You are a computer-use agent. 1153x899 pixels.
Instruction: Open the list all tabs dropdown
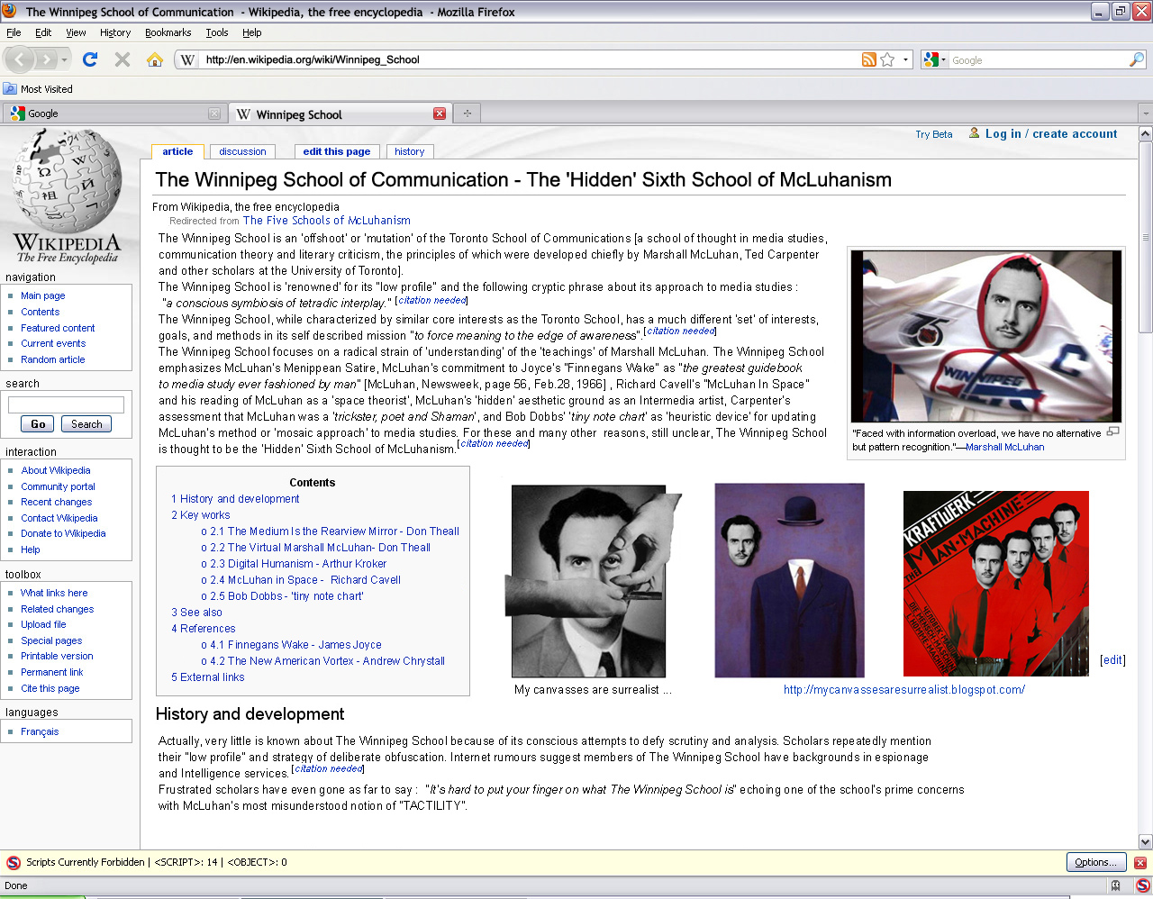tap(1145, 114)
